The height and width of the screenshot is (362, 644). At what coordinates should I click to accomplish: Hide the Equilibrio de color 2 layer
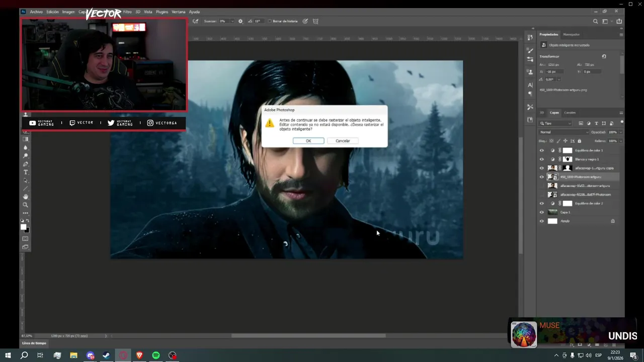tap(541, 204)
